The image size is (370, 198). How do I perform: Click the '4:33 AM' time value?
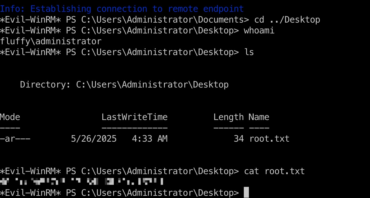150,139
